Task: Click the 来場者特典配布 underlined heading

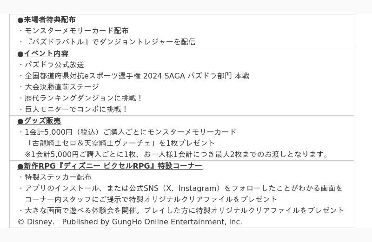Action: click(46, 20)
